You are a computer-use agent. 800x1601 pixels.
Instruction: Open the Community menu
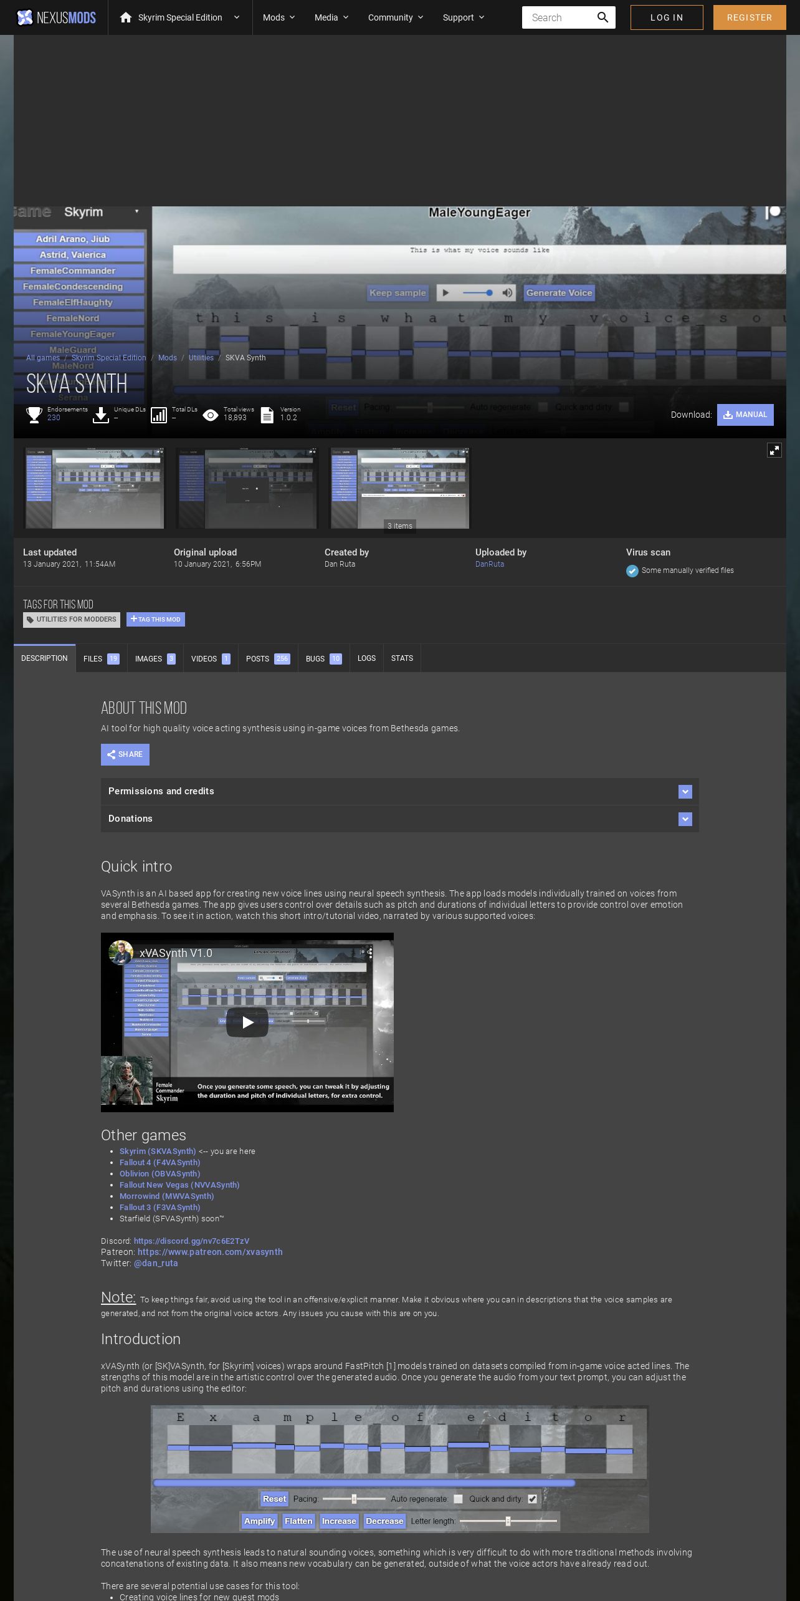pyautogui.click(x=396, y=17)
